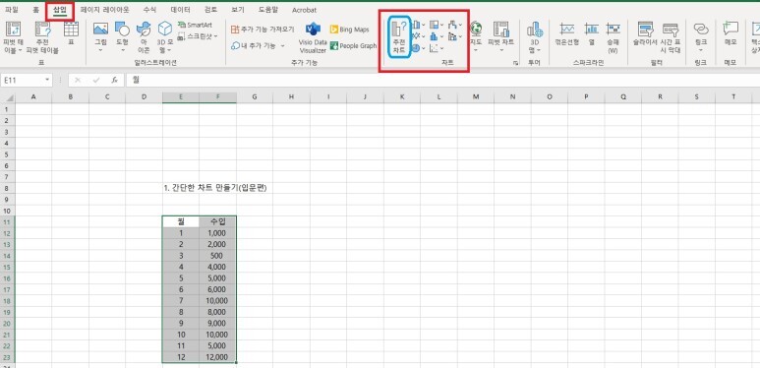Open the File (파일) tab
The image size is (760, 368).
click(12, 10)
